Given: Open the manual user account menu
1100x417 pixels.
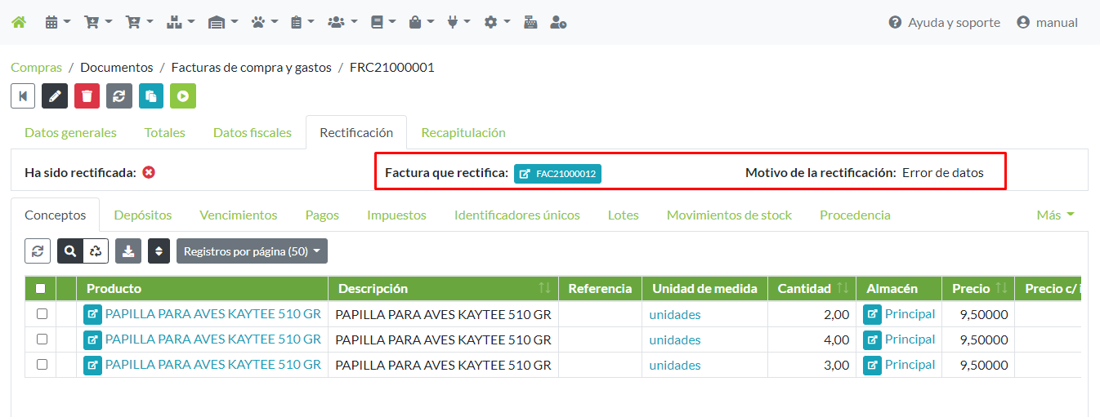Looking at the screenshot, I should click(1047, 23).
